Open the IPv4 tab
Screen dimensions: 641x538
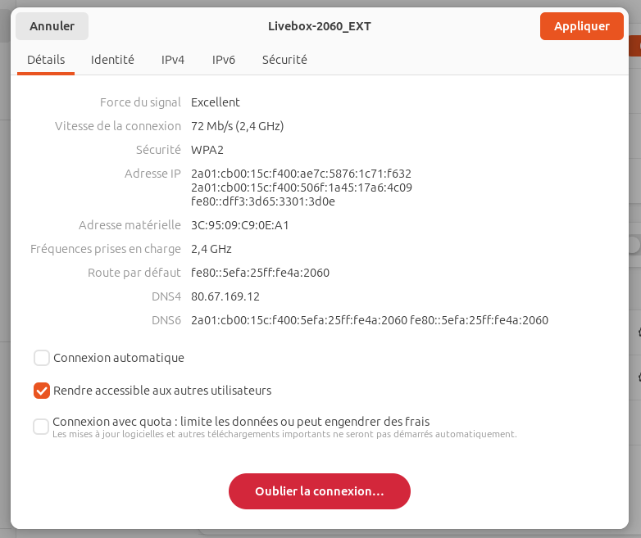click(x=172, y=60)
